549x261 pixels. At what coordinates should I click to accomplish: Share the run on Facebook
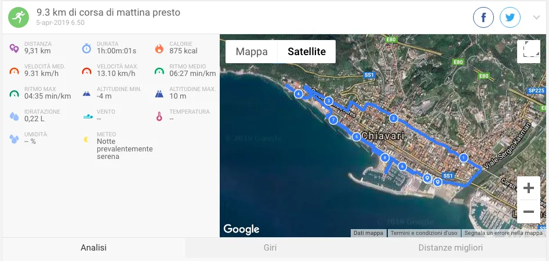pyautogui.click(x=483, y=17)
